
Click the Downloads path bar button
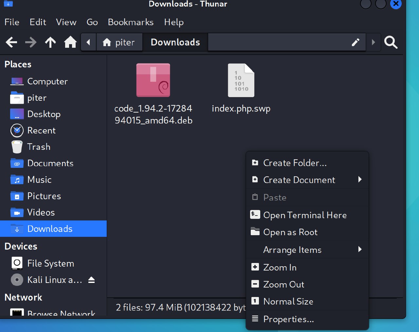click(175, 42)
